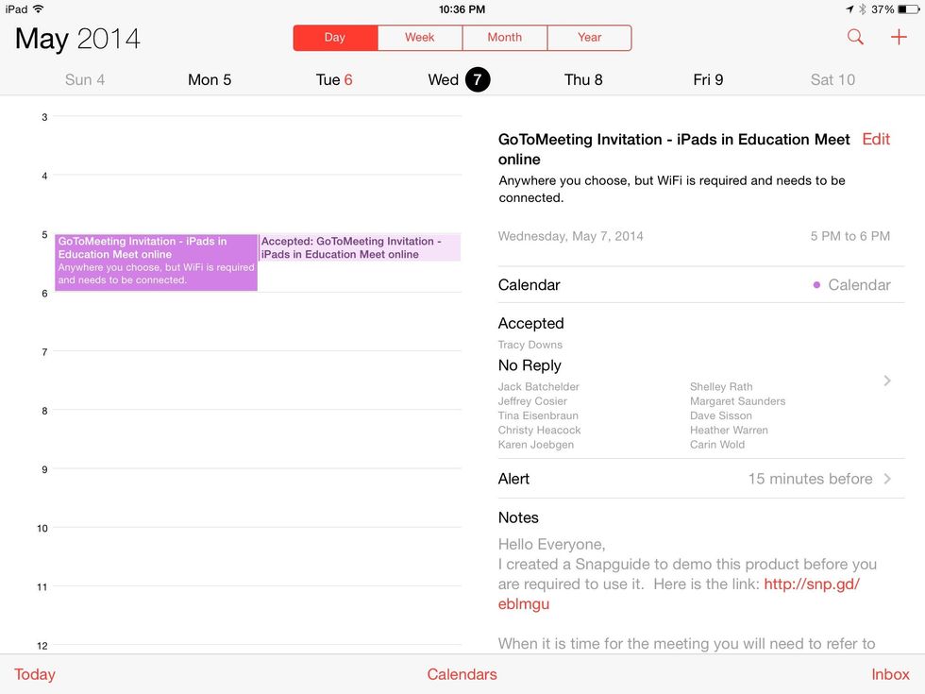Tap the Calendars button at the bottom center
The image size is (925, 694).
pos(462,674)
